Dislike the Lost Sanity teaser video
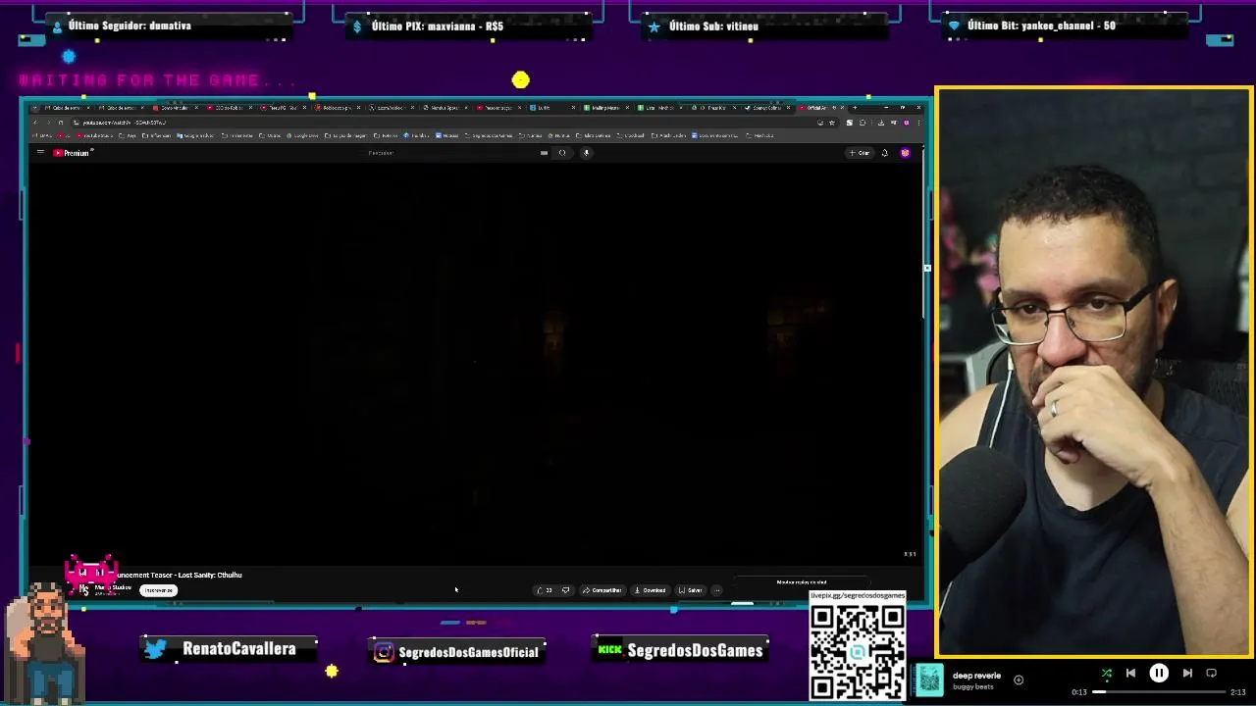 pyautogui.click(x=565, y=590)
